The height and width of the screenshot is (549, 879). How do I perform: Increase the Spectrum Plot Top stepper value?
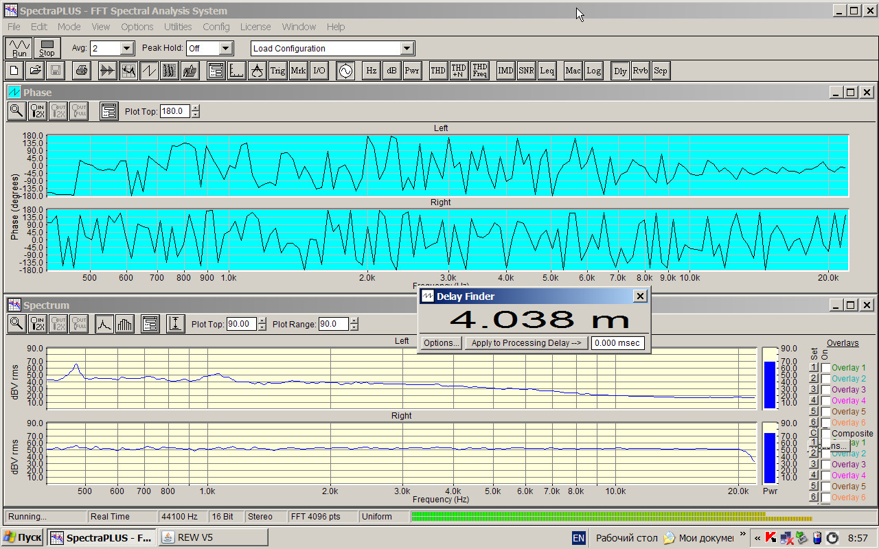(x=262, y=321)
